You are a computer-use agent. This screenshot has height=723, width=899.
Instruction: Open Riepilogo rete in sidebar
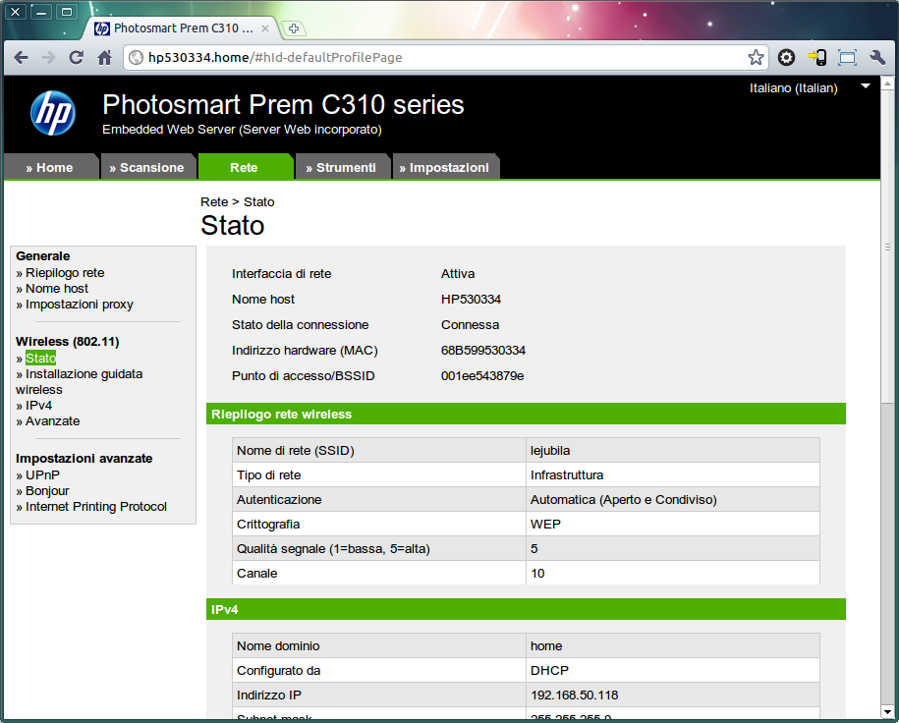coord(65,273)
